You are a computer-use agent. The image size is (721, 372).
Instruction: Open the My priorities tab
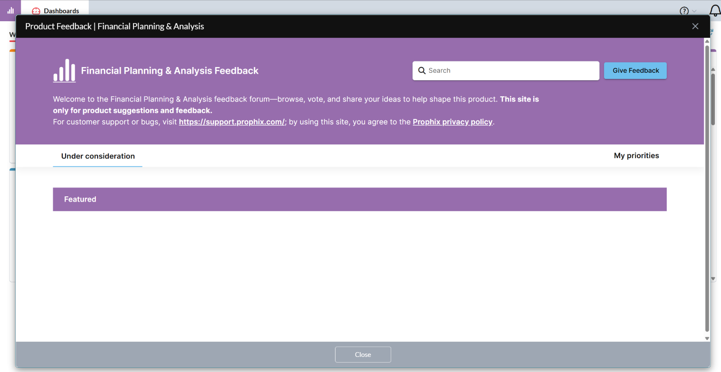pyautogui.click(x=636, y=156)
